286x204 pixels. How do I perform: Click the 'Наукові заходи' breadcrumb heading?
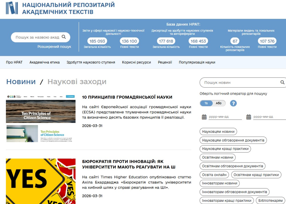[x=77, y=82]
